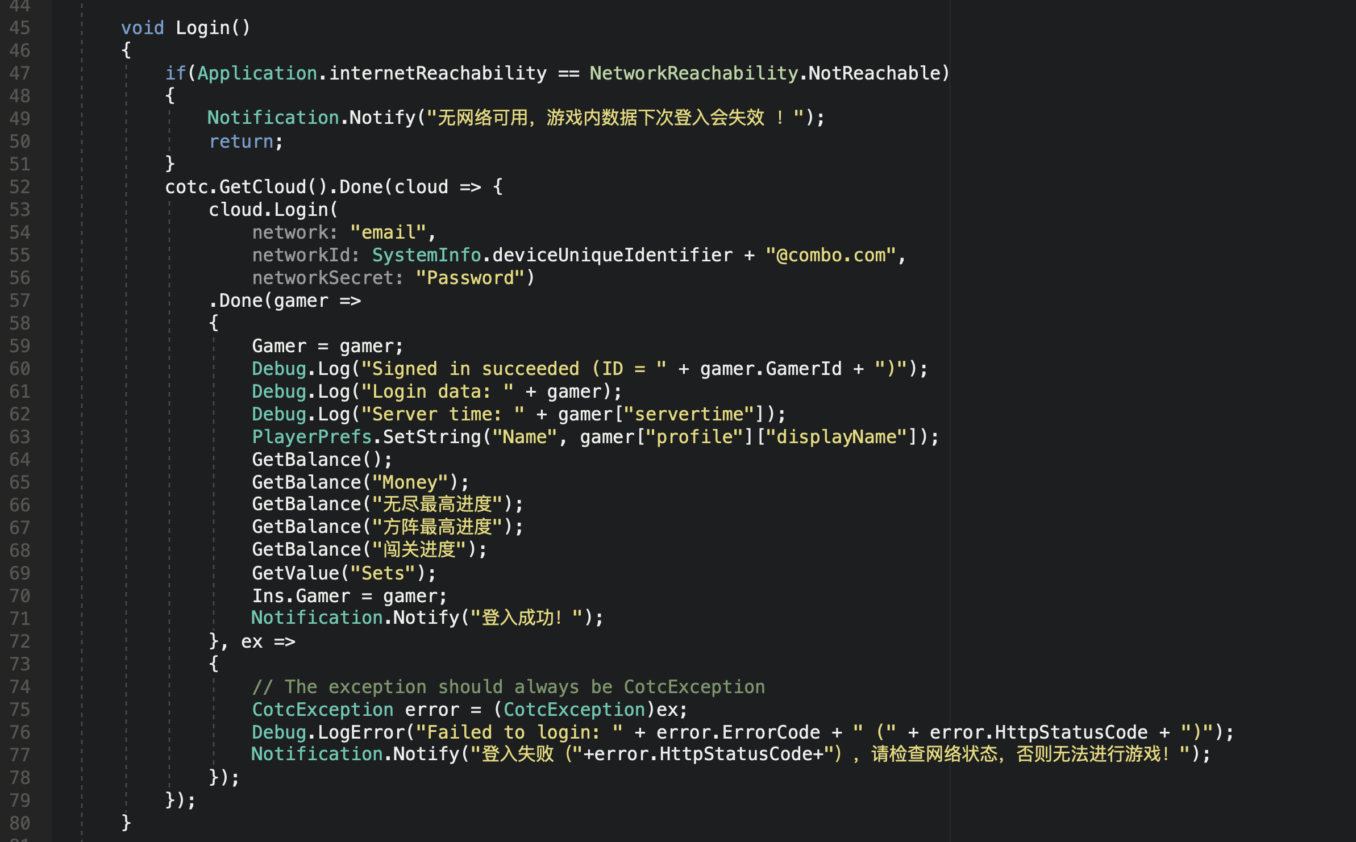Click GetBalance() on line 64
1356x842 pixels.
[x=317, y=460]
